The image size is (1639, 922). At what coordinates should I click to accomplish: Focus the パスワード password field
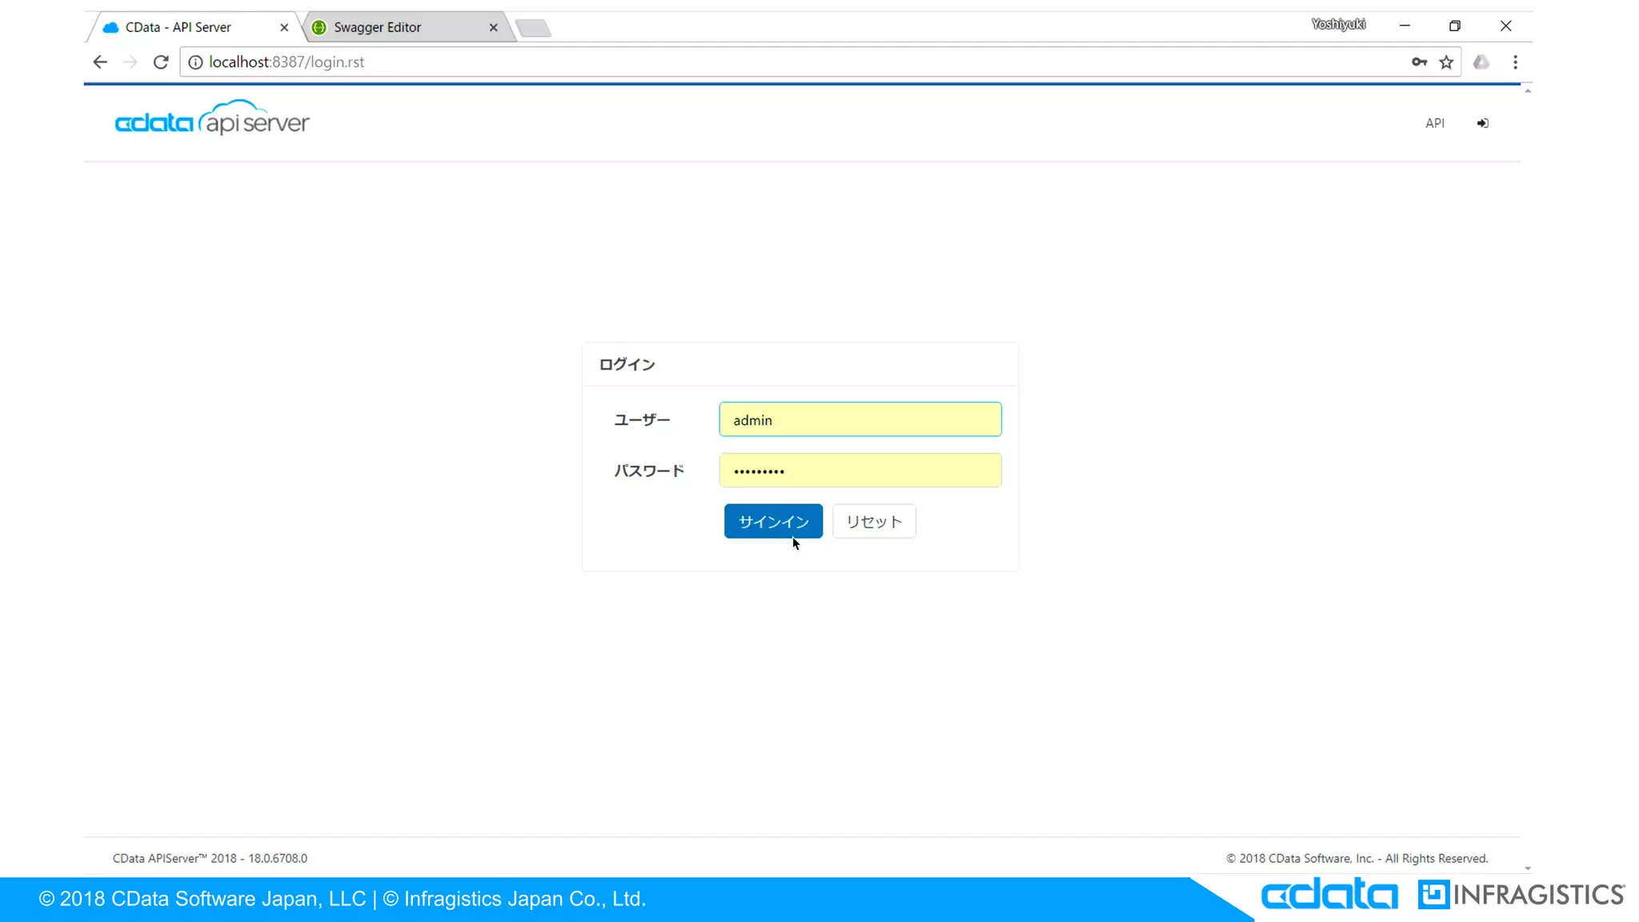point(860,471)
